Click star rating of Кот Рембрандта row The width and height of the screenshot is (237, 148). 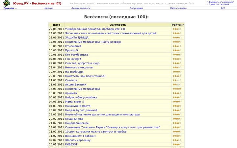tap(177, 55)
